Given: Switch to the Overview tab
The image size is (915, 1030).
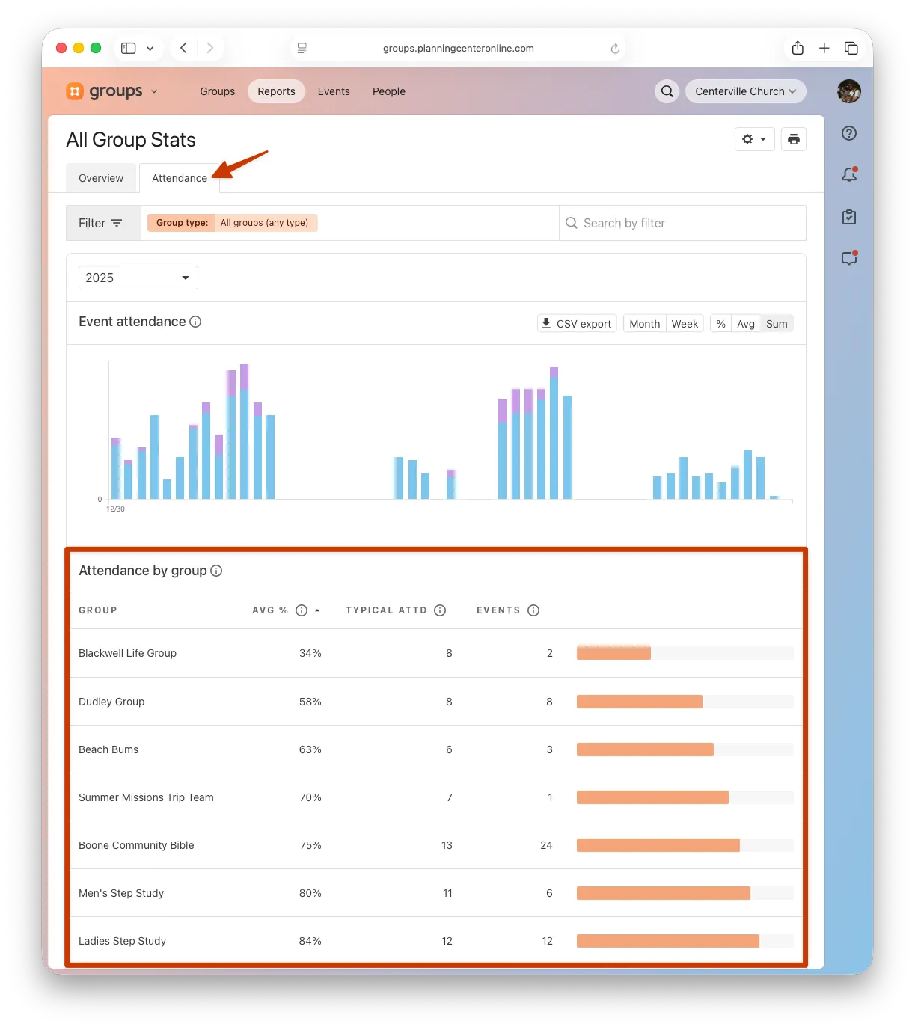Looking at the screenshot, I should 101,178.
